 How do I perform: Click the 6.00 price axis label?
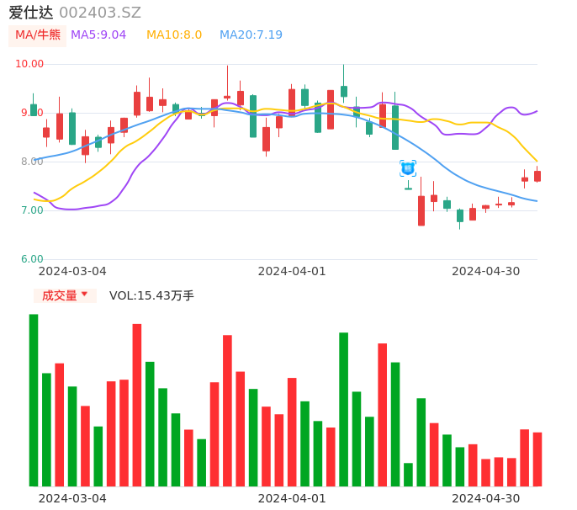32,259
